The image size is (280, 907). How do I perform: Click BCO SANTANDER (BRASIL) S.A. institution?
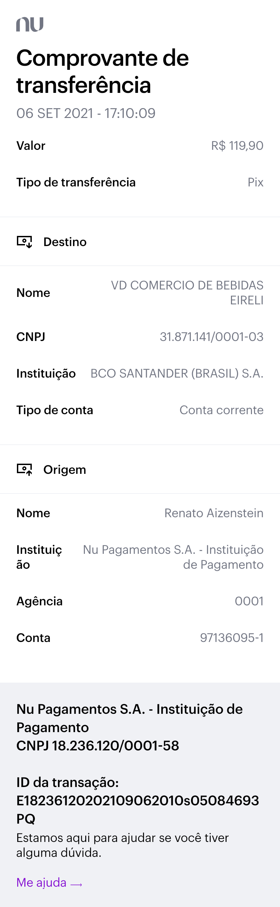pos(177,374)
